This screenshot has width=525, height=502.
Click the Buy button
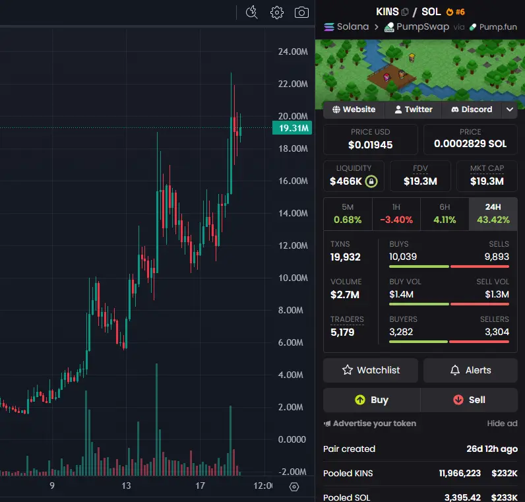pos(371,400)
